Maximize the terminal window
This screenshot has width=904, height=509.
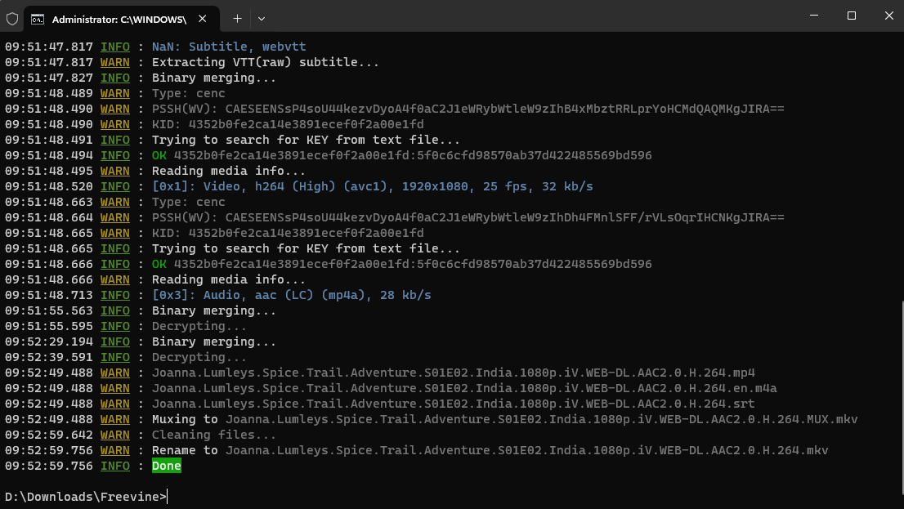point(851,16)
